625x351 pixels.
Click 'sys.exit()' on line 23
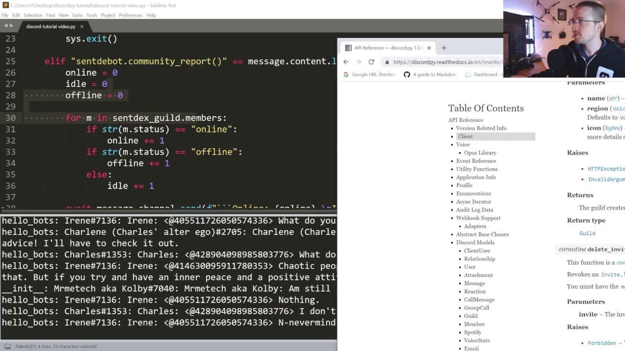click(91, 39)
